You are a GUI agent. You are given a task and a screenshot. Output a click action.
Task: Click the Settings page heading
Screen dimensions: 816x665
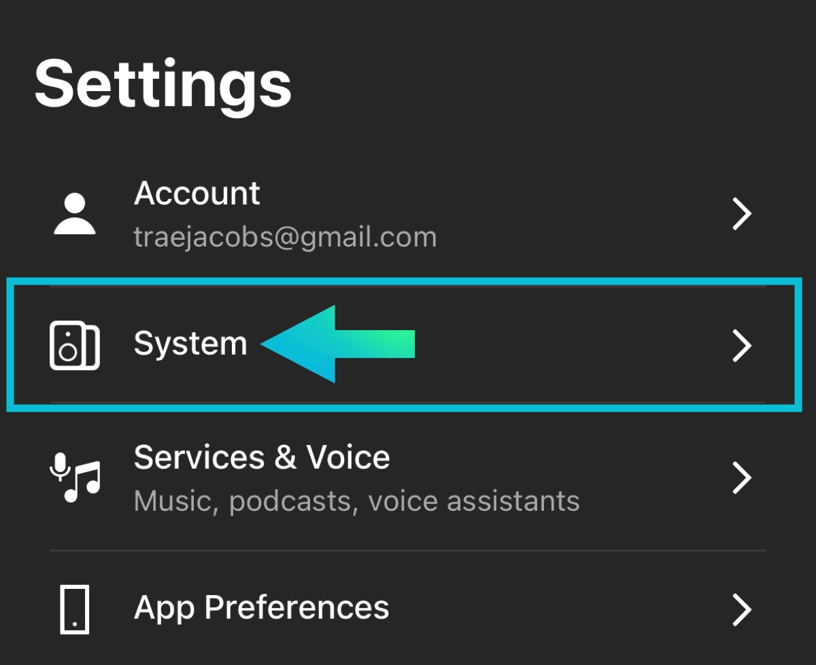(163, 83)
